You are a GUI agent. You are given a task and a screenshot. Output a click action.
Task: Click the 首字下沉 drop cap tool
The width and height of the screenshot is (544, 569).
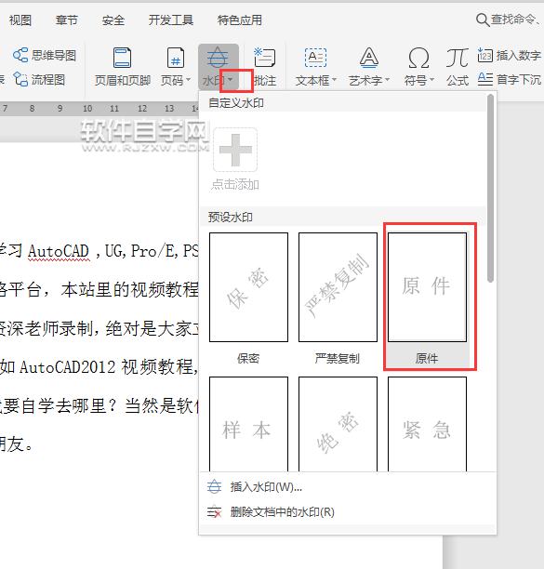click(x=510, y=79)
